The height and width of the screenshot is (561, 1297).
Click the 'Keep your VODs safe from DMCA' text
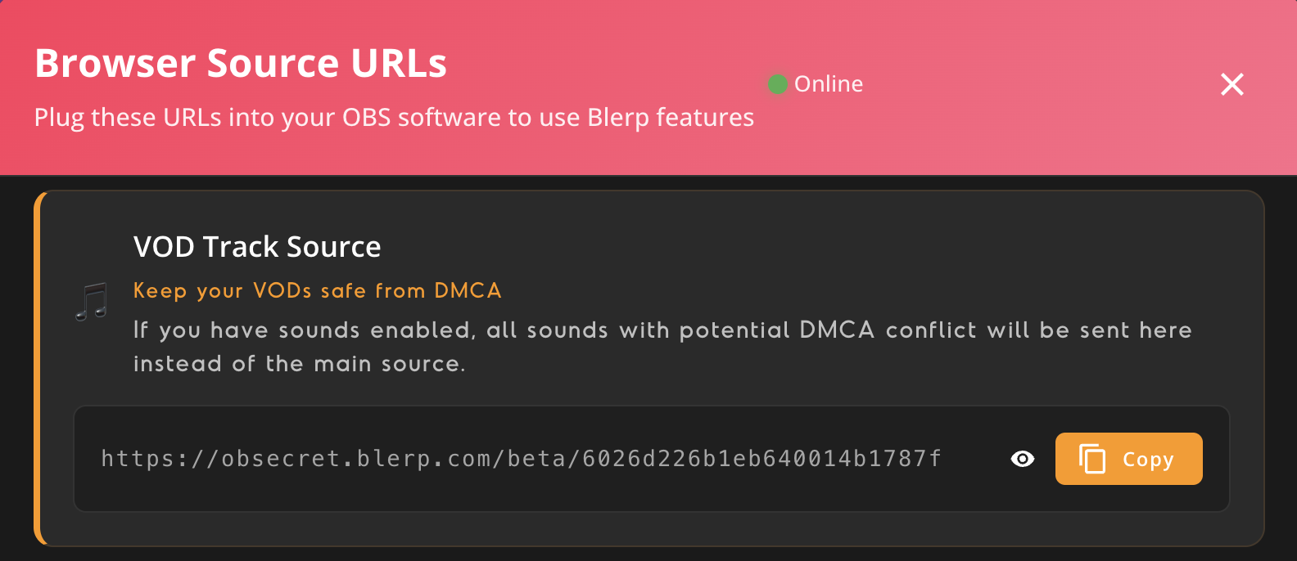317,290
